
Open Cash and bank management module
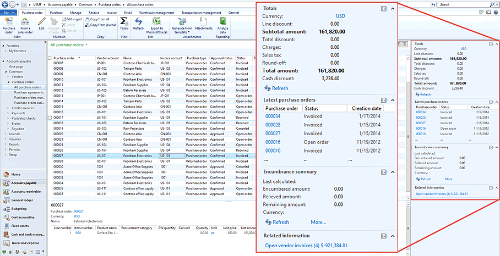pyautogui.click(x=23, y=235)
